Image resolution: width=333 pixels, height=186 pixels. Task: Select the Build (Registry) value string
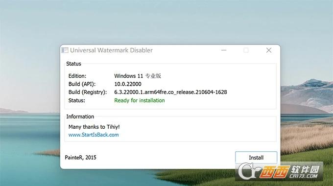(170, 92)
